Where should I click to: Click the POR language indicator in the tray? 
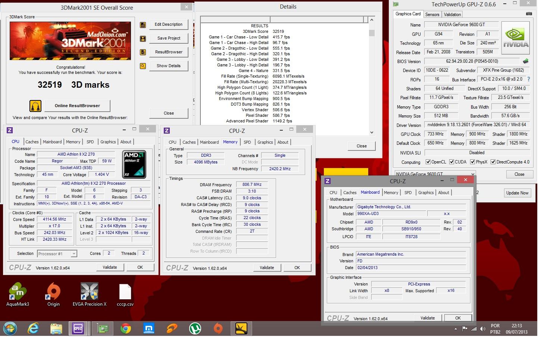pos(495,326)
